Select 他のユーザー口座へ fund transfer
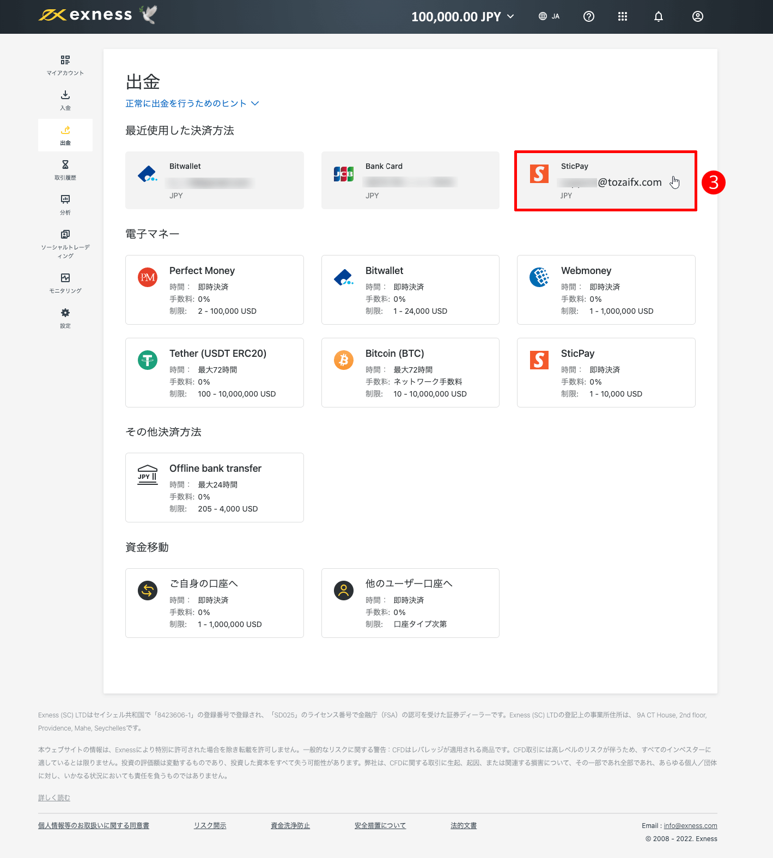 pos(410,603)
